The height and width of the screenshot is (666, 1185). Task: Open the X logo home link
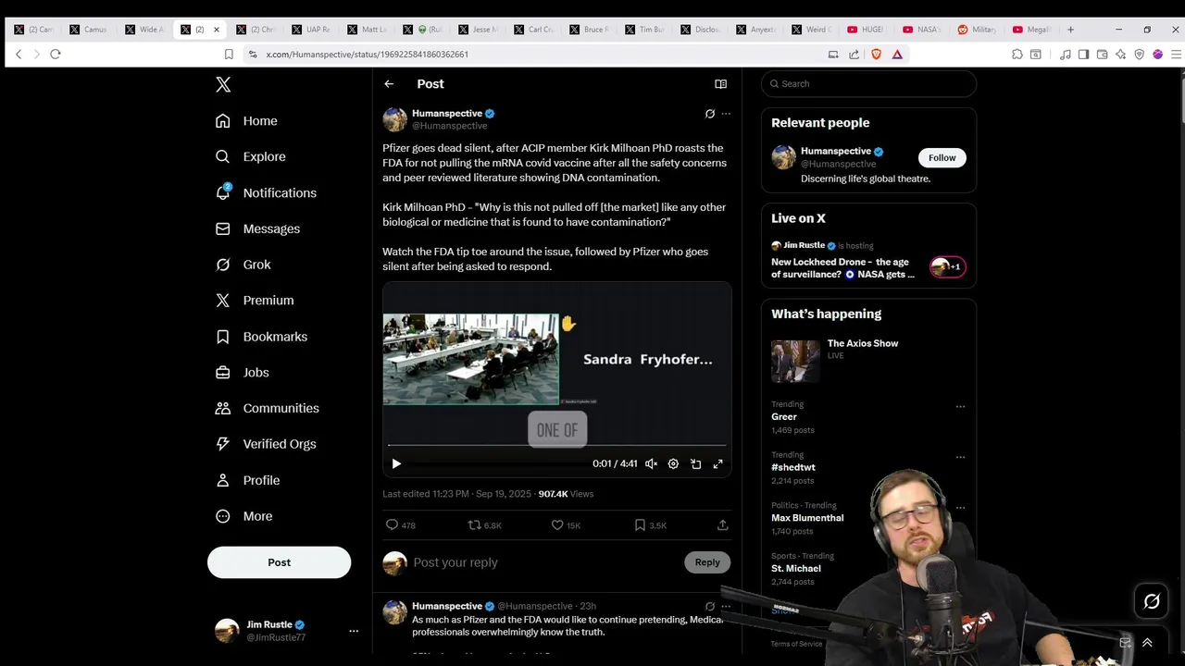pos(223,84)
